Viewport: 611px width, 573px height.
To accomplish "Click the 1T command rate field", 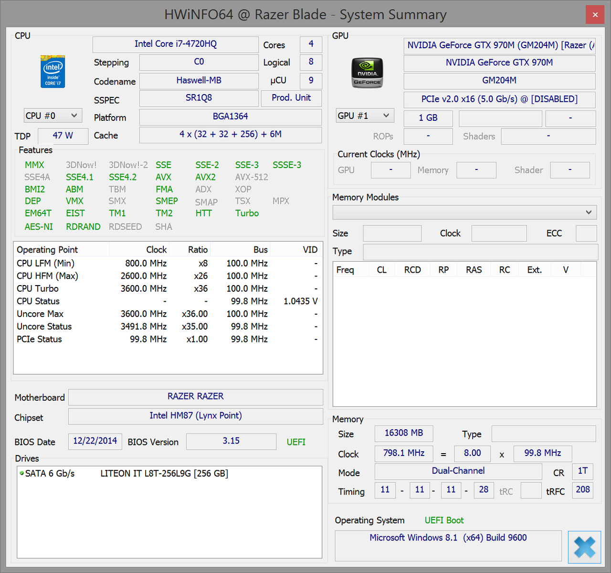I will pyautogui.click(x=582, y=471).
